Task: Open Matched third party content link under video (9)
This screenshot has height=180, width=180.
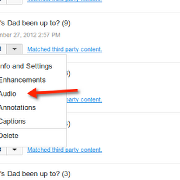Action: [x=65, y=49]
